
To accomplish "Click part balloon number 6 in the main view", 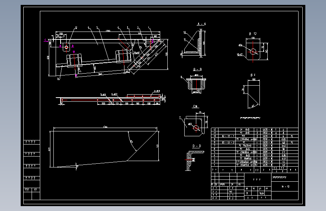I will [89, 27].
